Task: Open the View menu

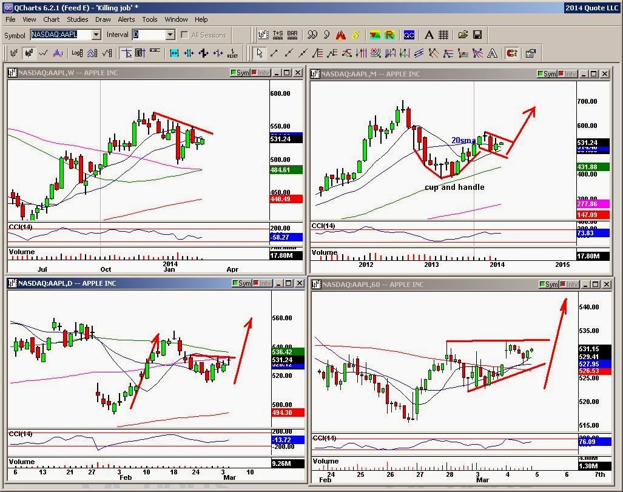Action: click(29, 19)
